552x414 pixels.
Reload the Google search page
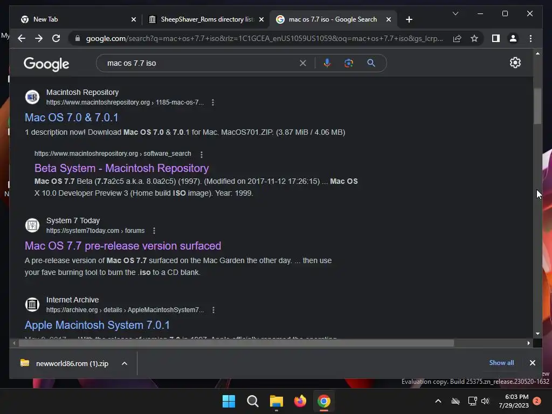pyautogui.click(x=56, y=38)
